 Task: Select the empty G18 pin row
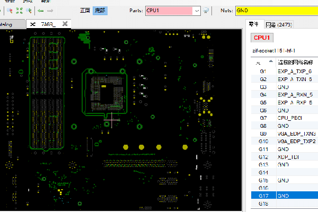coord(284,204)
